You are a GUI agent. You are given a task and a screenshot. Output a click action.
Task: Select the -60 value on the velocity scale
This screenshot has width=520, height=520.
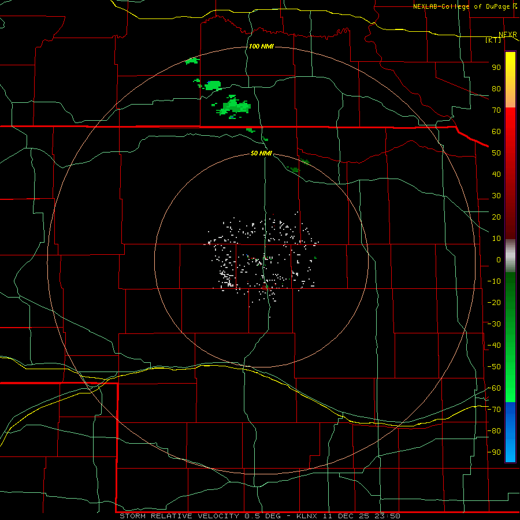(494, 388)
